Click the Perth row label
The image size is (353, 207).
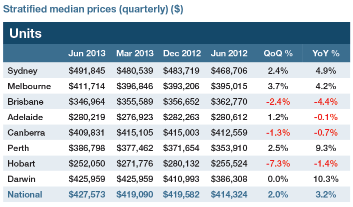18,148
